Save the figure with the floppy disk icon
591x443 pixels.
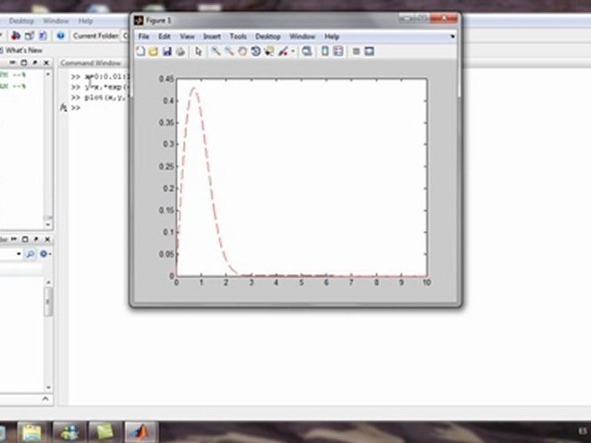pos(167,51)
